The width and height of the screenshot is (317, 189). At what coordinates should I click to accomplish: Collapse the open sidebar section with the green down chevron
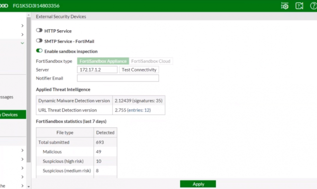click(22, 43)
